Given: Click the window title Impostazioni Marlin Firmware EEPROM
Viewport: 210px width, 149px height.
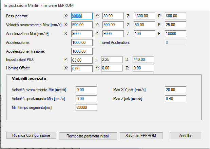Looking at the screenshot, I should (39, 5).
